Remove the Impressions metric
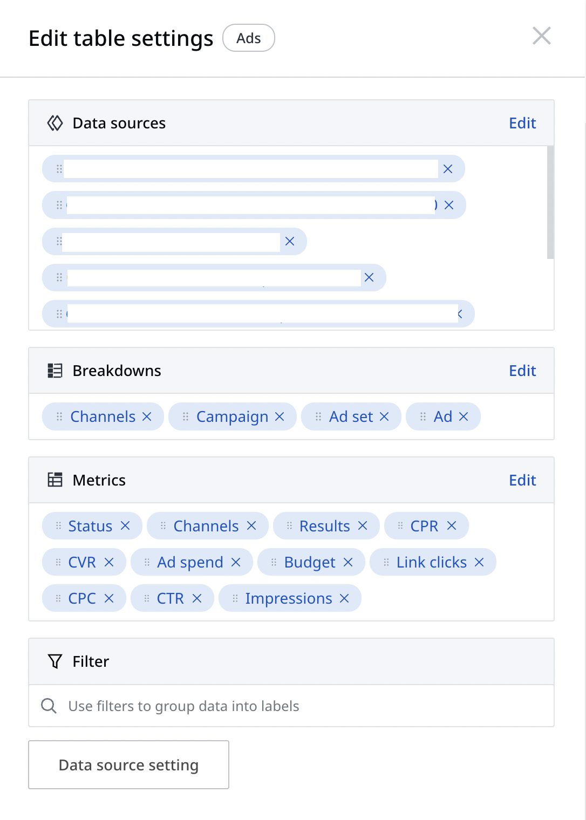Viewport: 586px width, 820px height. [344, 598]
